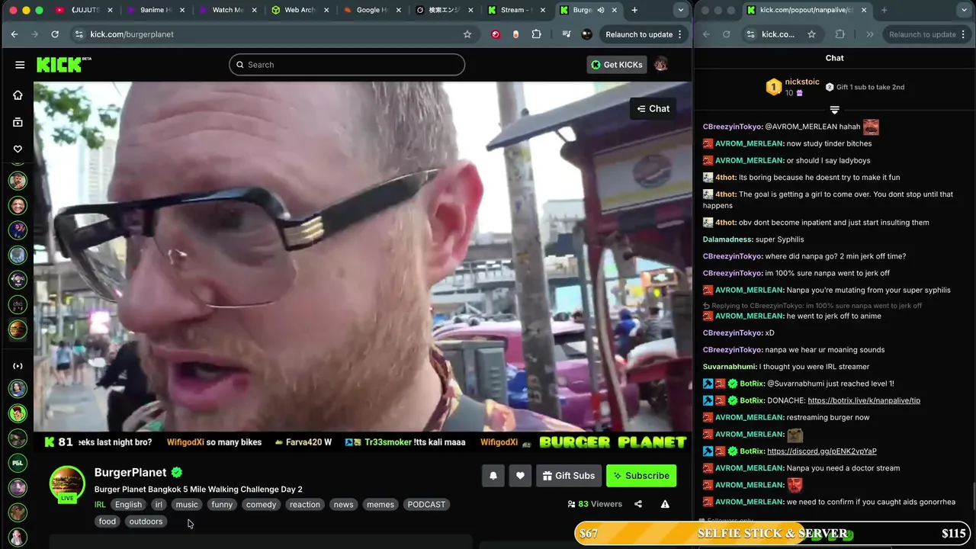Viewport: 976px width, 549px height.
Task: Open the media control icon in toolbar
Action: click(x=566, y=34)
